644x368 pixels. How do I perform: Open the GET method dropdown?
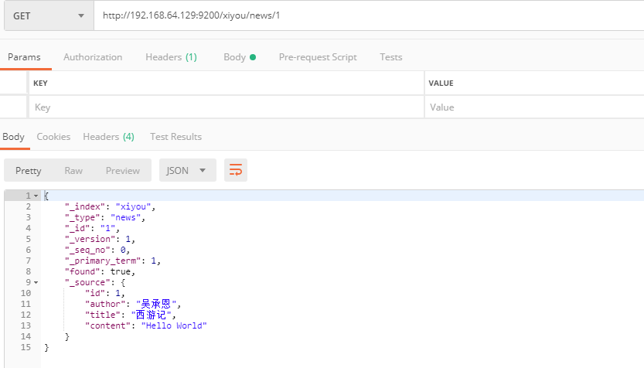tap(49, 16)
